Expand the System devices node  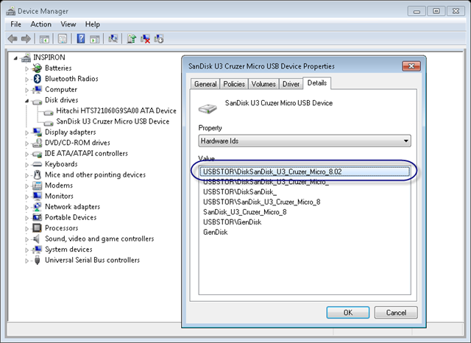[26, 250]
